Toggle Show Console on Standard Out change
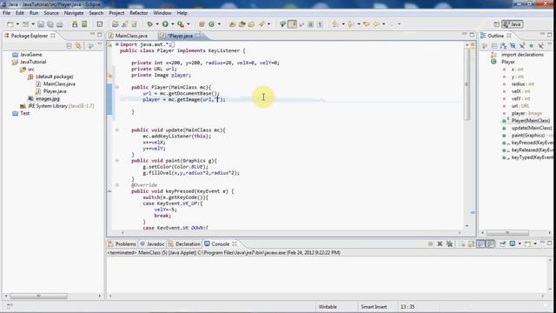556x313 pixels. tap(480, 243)
